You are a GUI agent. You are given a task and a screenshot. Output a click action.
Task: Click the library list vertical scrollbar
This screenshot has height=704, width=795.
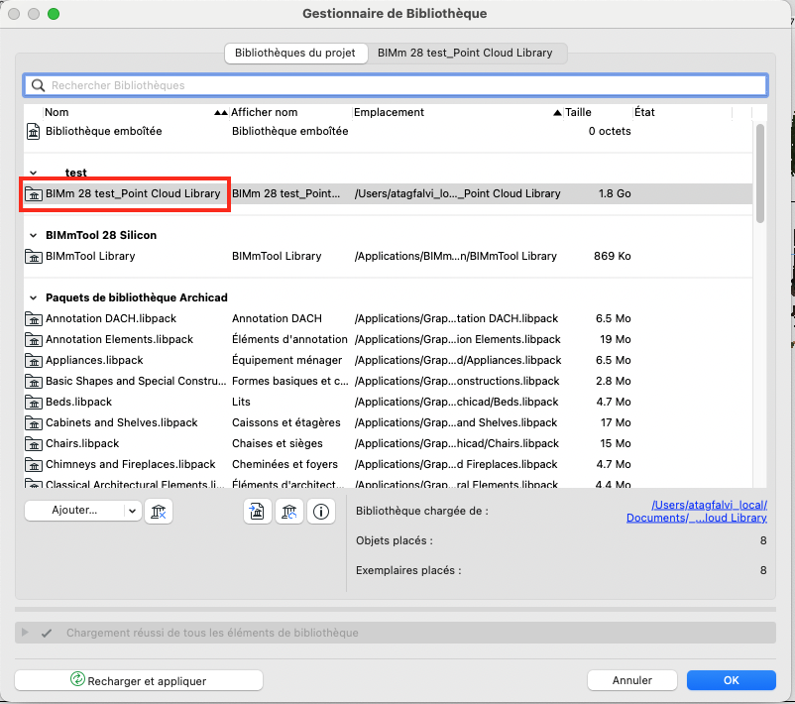tap(759, 173)
